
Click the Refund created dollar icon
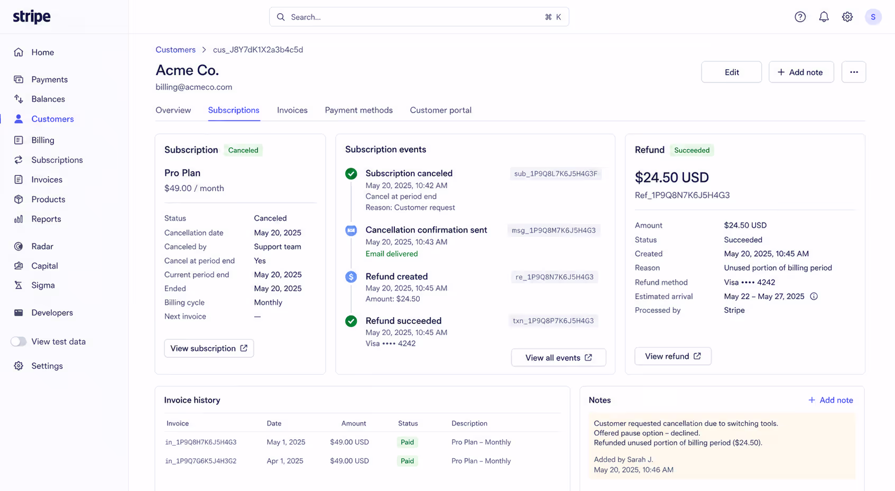coord(351,277)
